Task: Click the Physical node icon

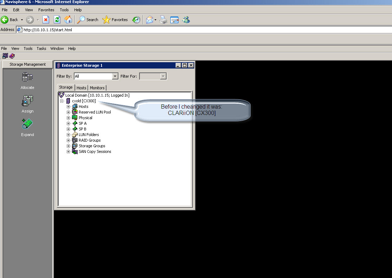Action: pos(75,118)
